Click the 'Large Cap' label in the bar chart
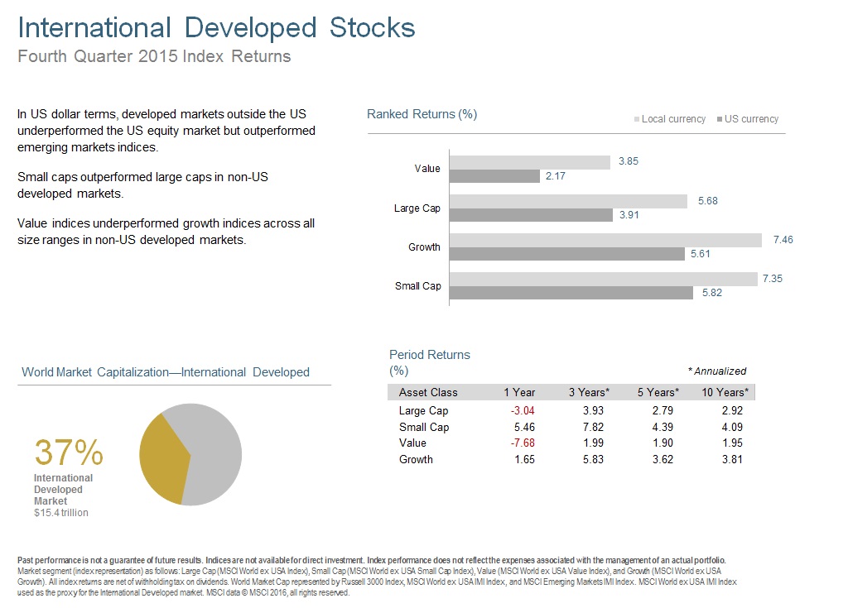This screenshot has width=848, height=608. click(417, 208)
